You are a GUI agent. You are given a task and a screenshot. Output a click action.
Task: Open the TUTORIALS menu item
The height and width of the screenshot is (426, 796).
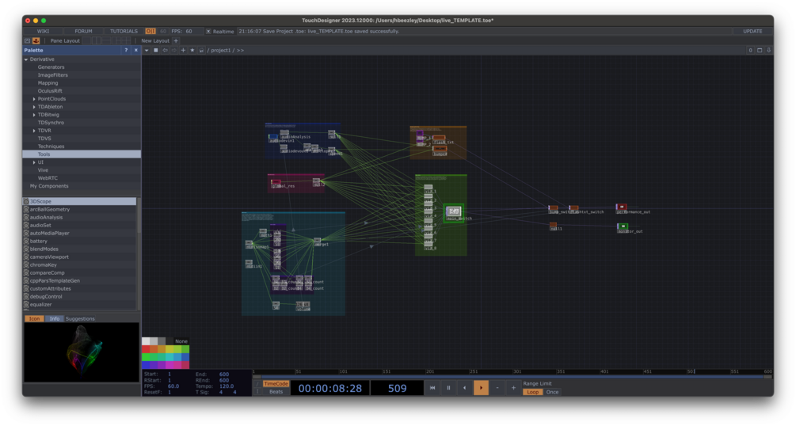coord(124,31)
